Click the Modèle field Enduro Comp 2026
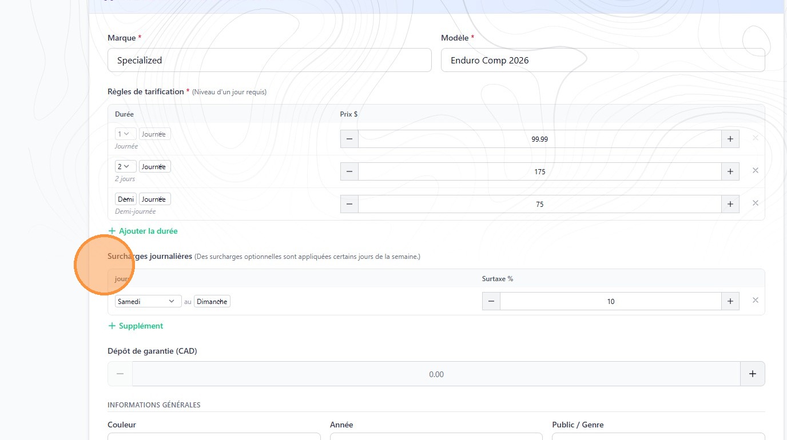 tap(603, 60)
